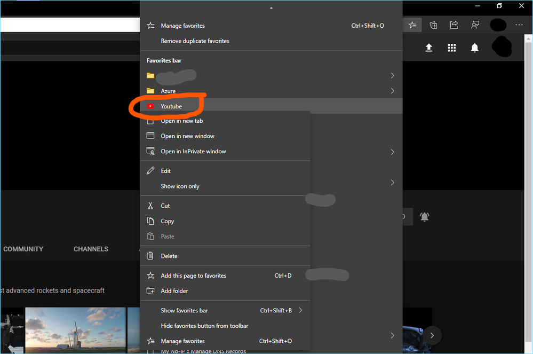Switch to the CHANNELS tab on YouTube
The width and height of the screenshot is (533, 354).
(91, 249)
